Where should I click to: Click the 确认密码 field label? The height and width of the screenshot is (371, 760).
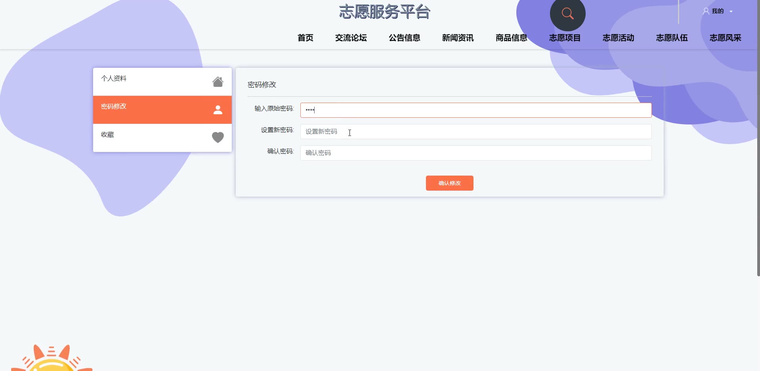coord(281,151)
